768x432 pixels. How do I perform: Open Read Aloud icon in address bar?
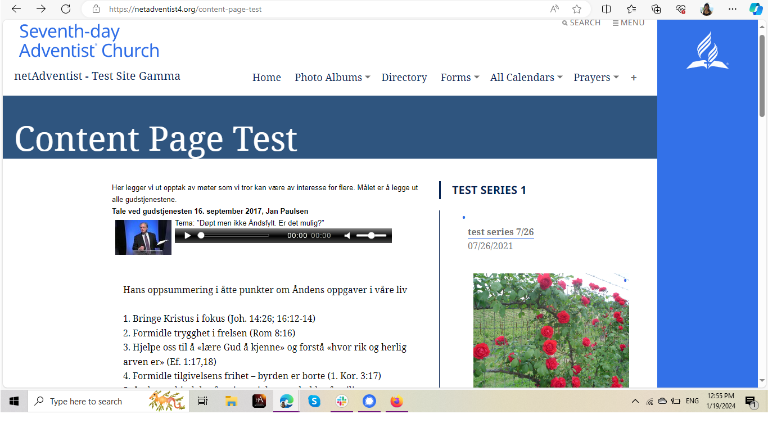coord(554,9)
